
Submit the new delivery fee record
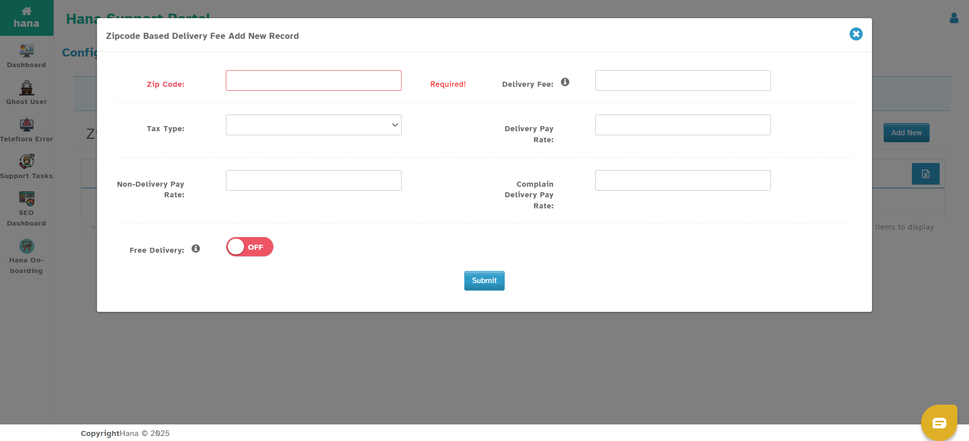[484, 281]
